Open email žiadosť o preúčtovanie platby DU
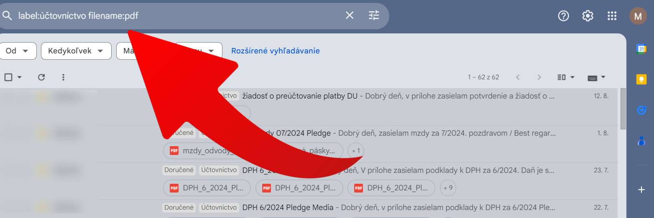 (x=300, y=96)
